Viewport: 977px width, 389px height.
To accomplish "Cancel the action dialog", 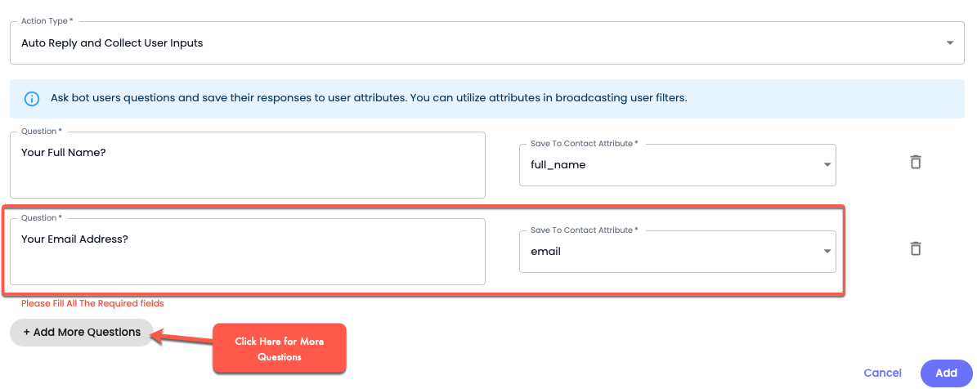I will [882, 373].
